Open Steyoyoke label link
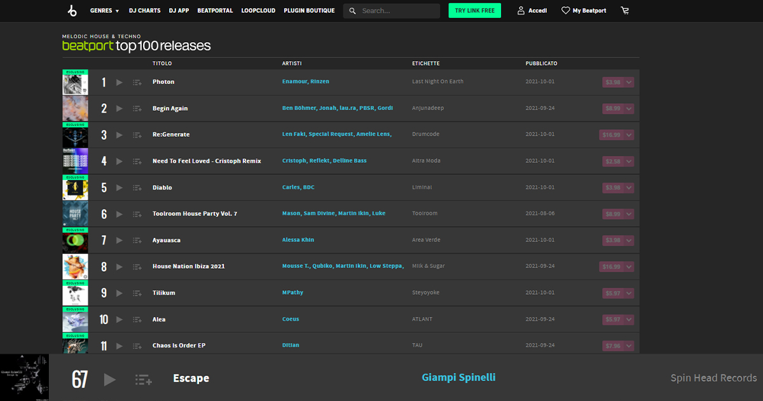 click(x=425, y=293)
